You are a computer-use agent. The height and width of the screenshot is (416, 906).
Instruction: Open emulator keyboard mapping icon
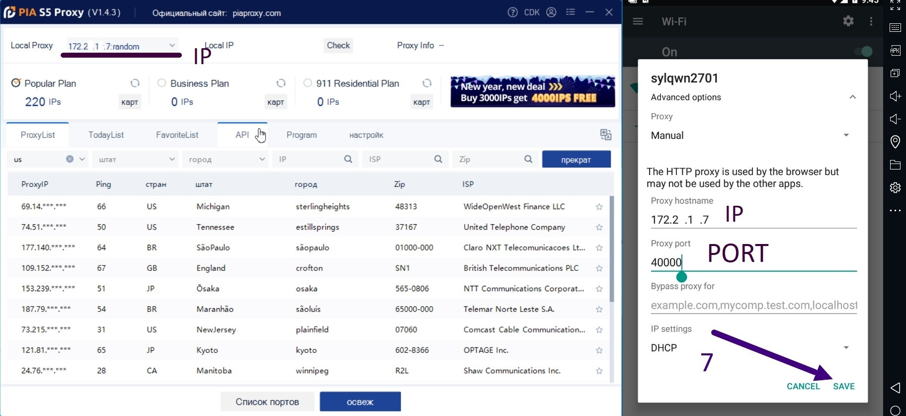895,27
